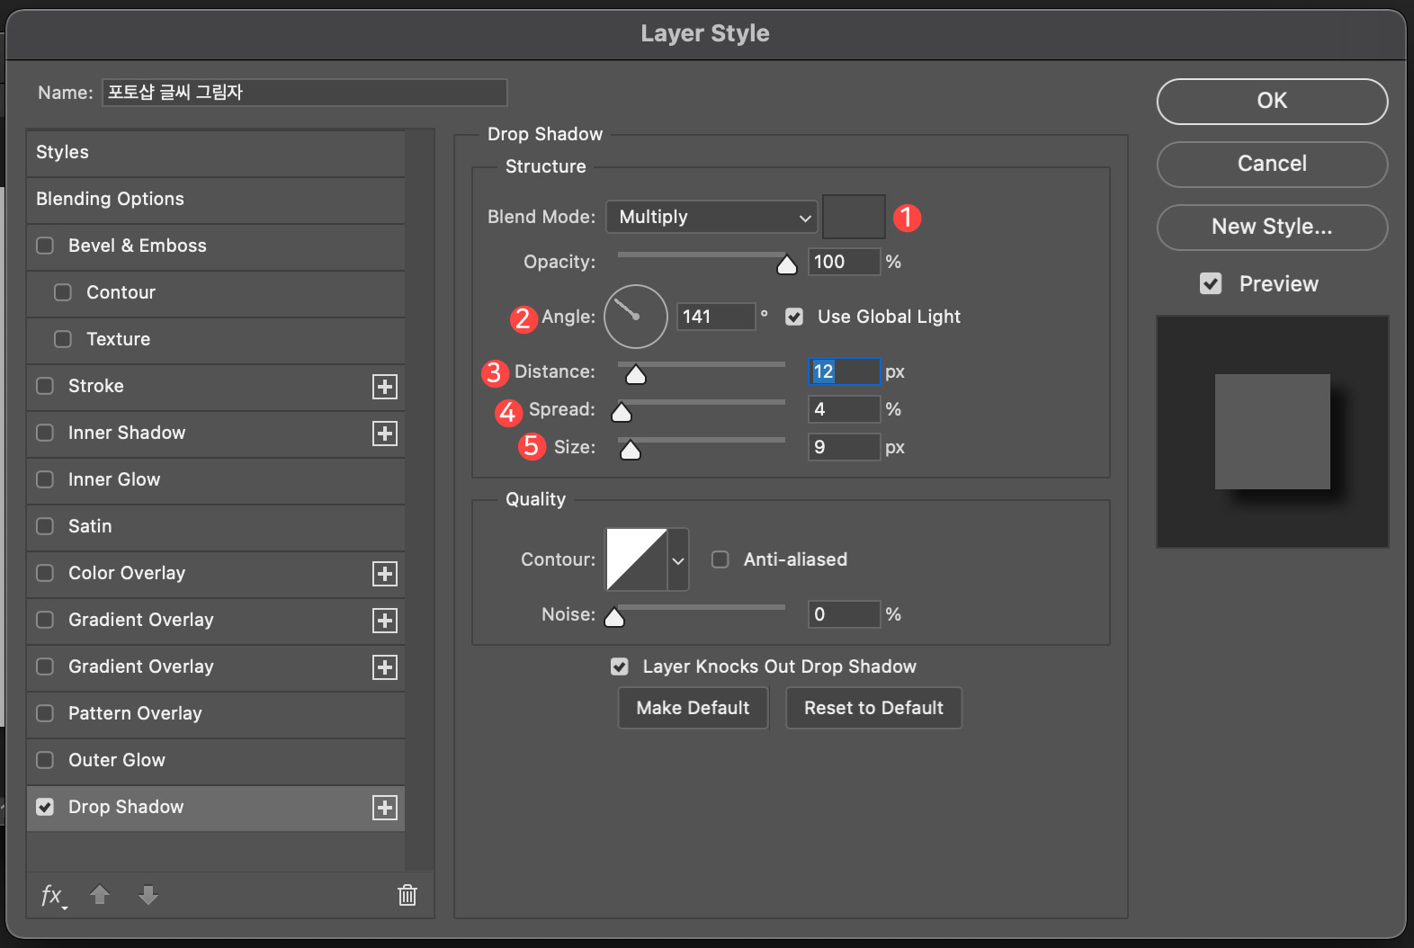Viewport: 1414px width, 948px height.
Task: Click the angle dial control
Action: [x=636, y=317]
